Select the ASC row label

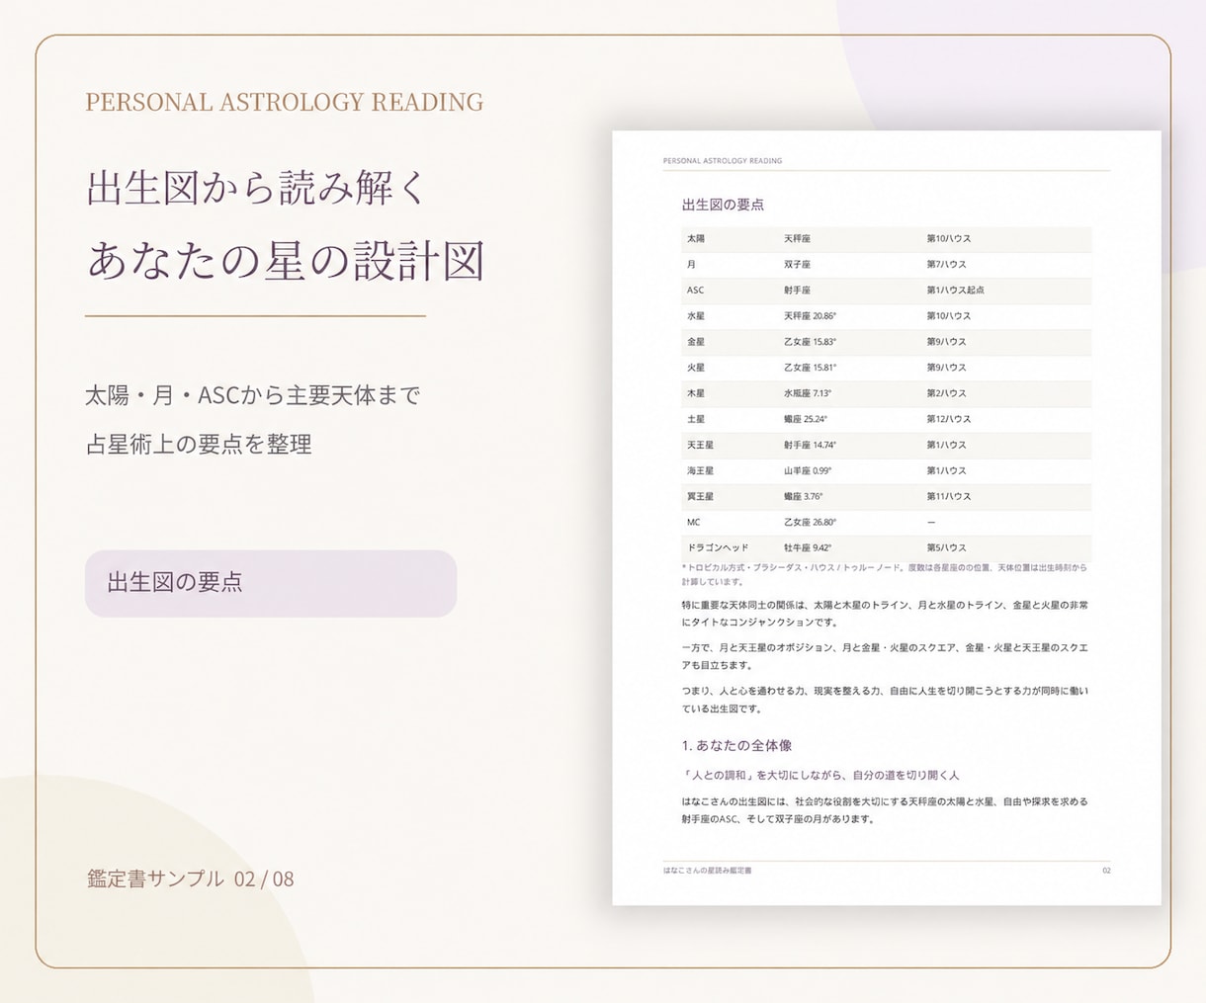point(695,291)
